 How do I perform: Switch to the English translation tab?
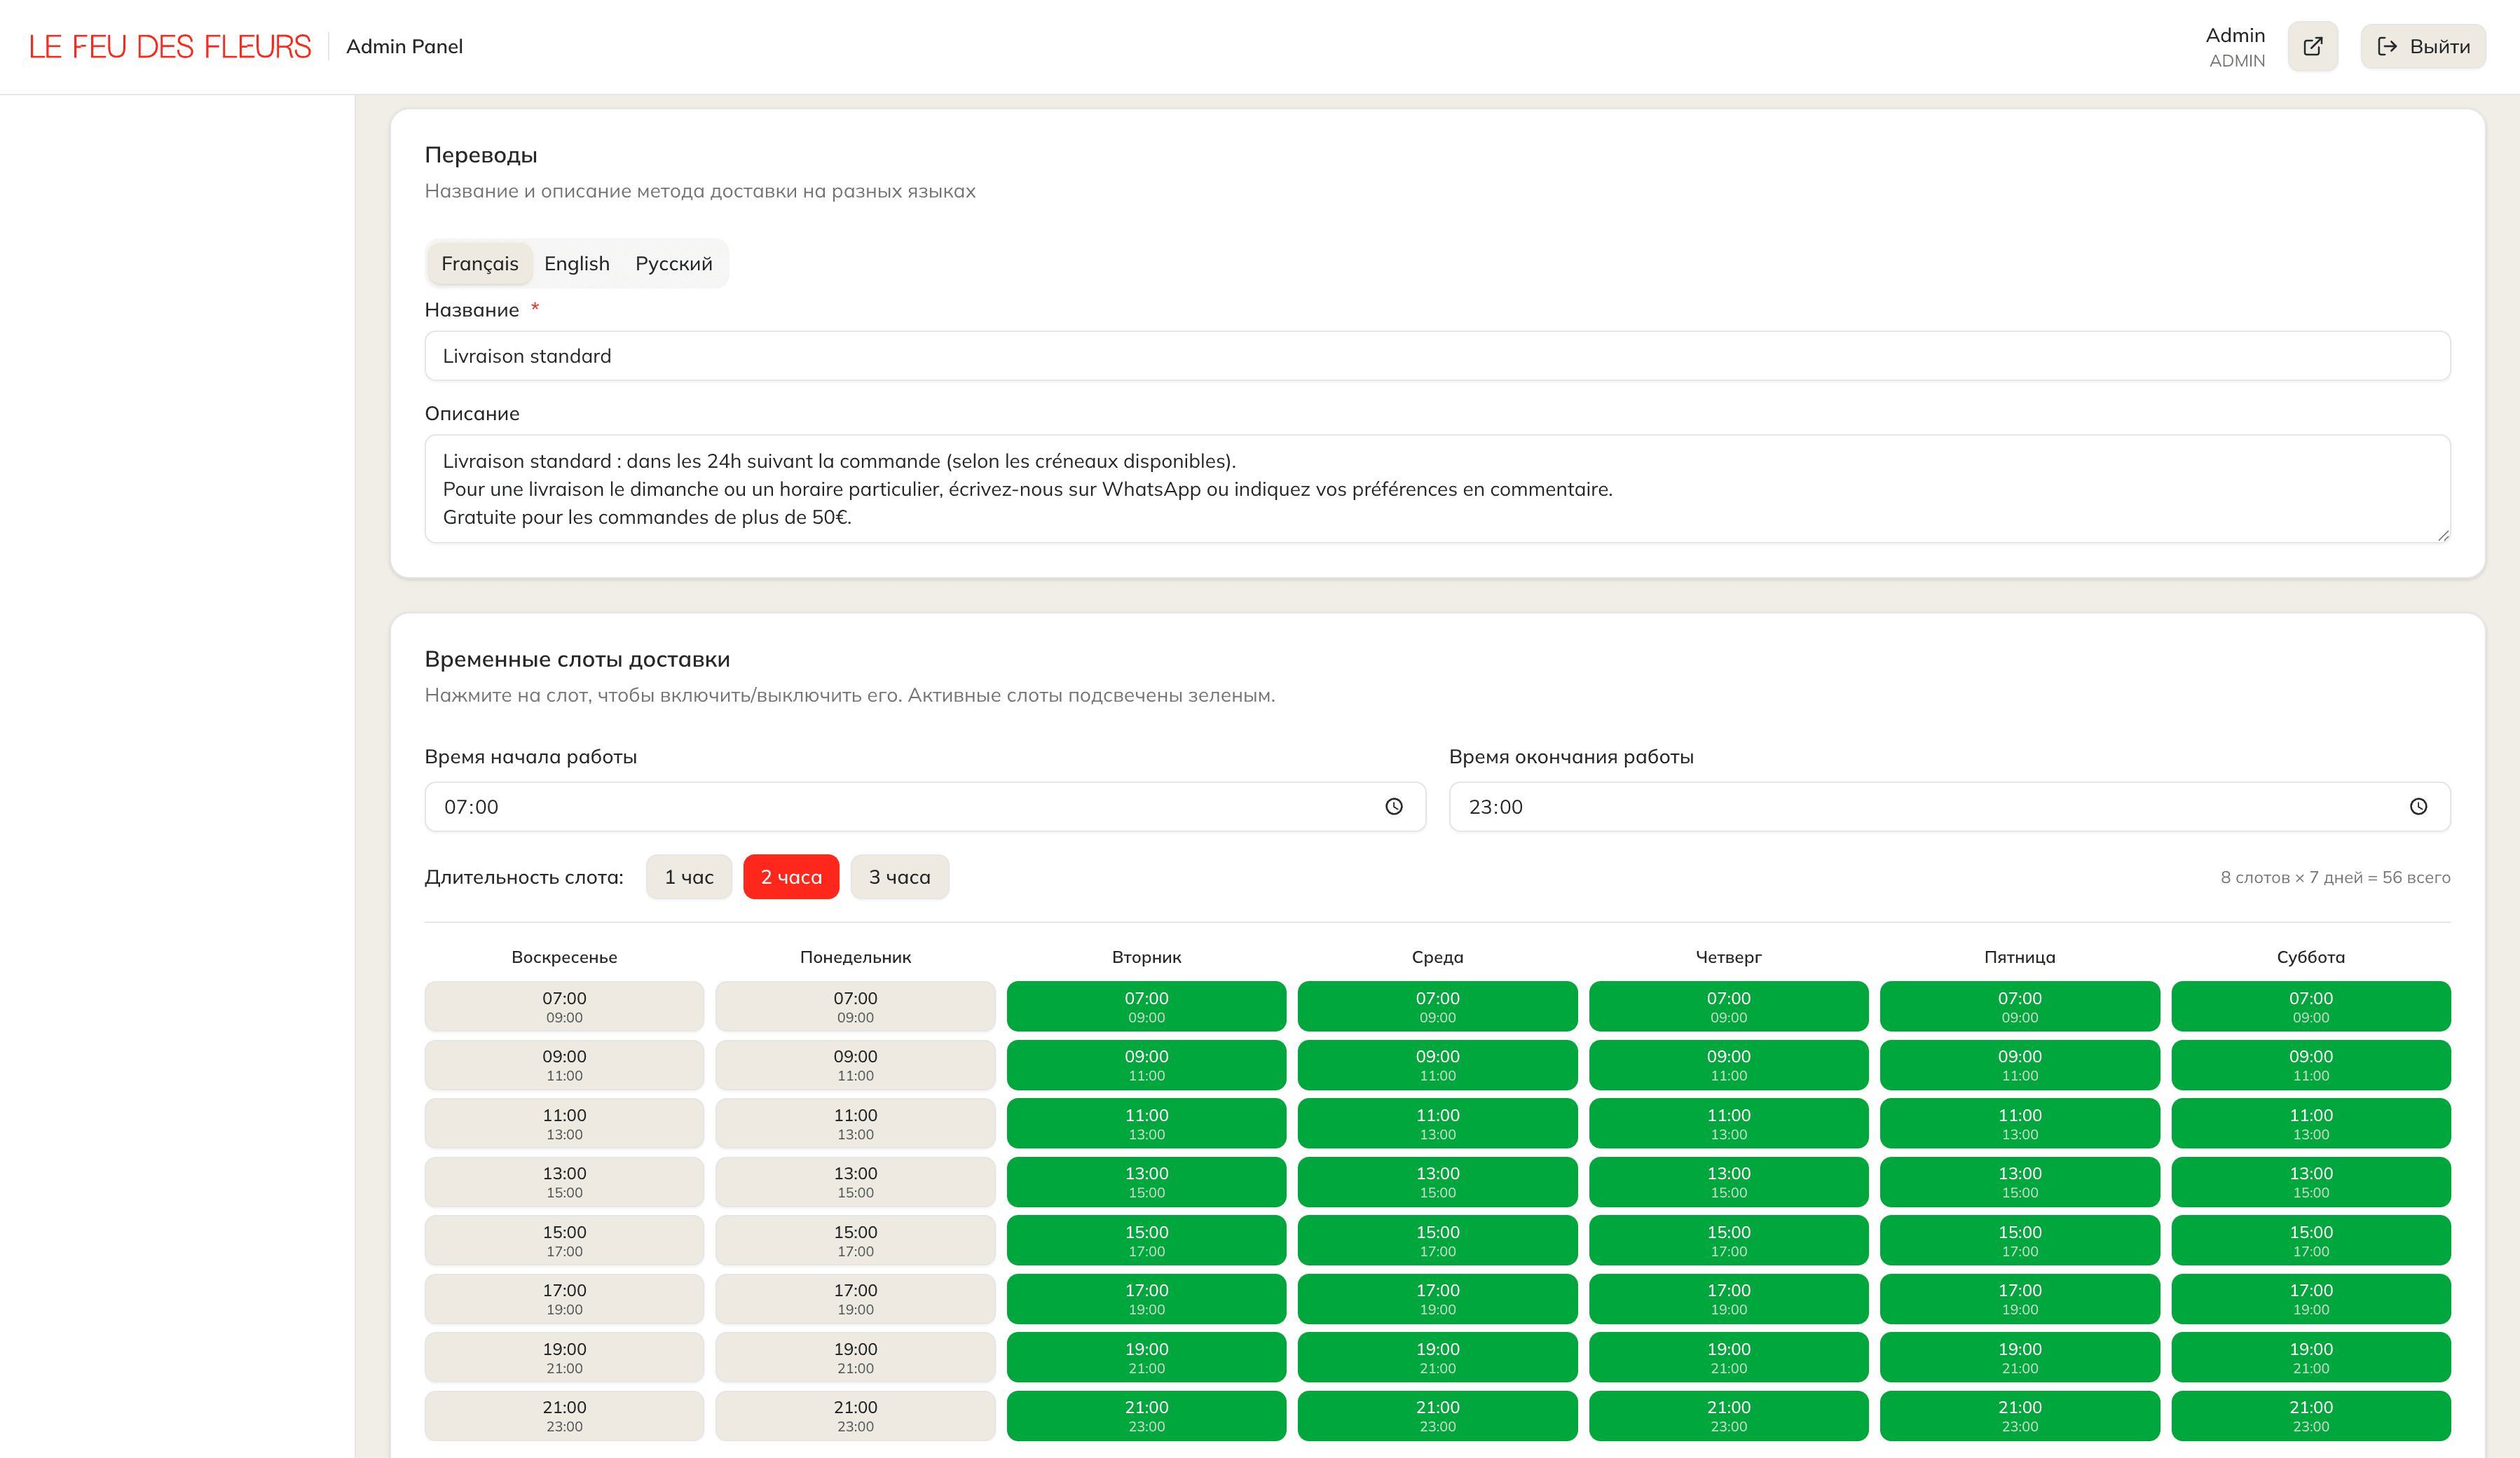pyautogui.click(x=576, y=264)
